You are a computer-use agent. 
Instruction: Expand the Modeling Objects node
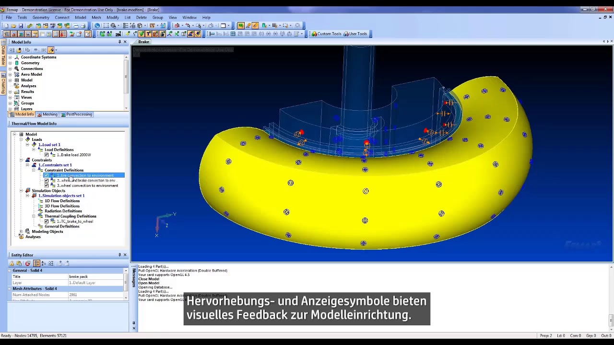click(21, 231)
